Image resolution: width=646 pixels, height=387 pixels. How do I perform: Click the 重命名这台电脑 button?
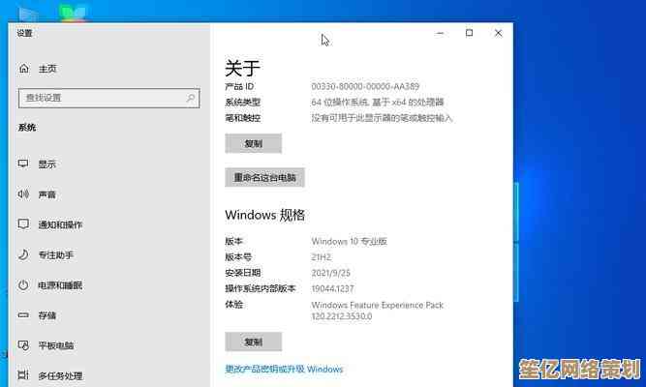coord(265,178)
